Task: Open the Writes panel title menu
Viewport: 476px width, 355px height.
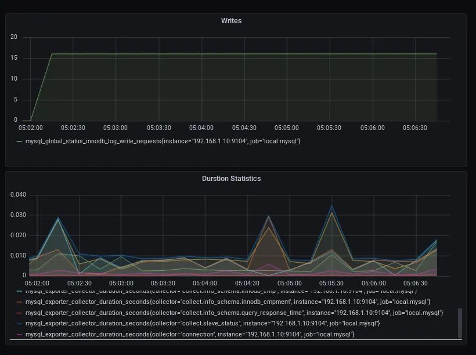Action: (x=231, y=21)
